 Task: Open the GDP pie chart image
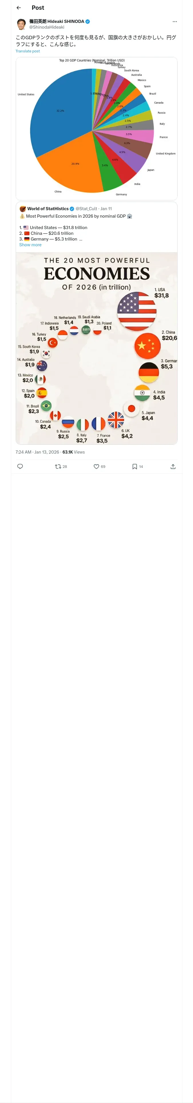click(x=96, y=129)
